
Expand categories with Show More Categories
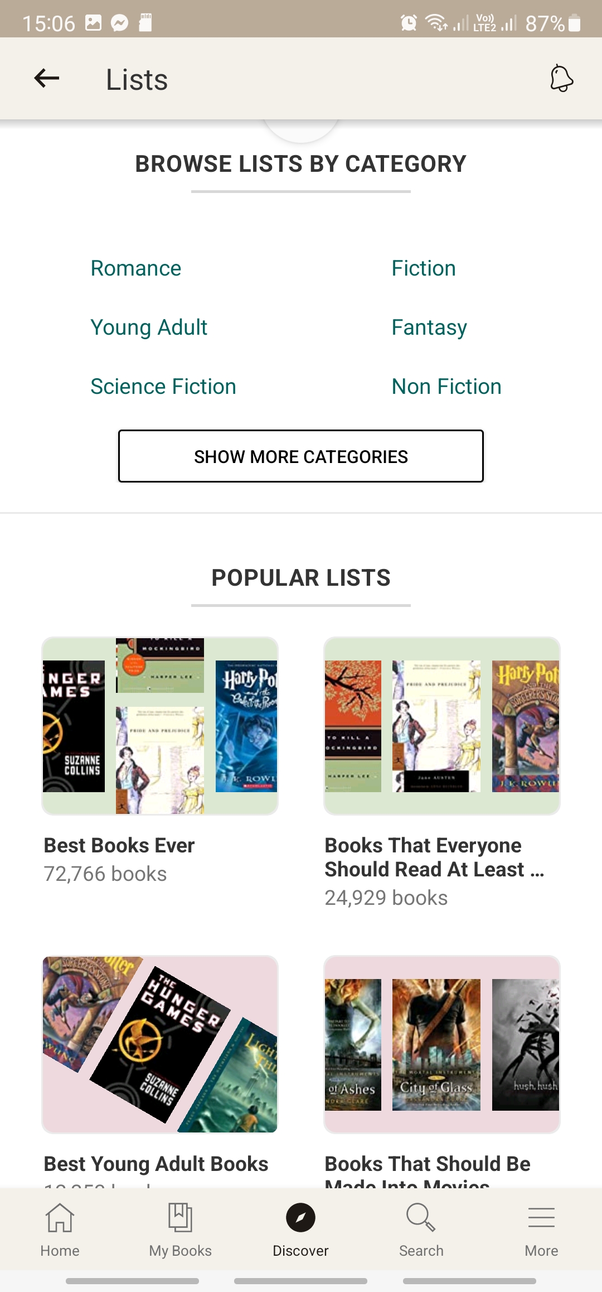point(300,456)
